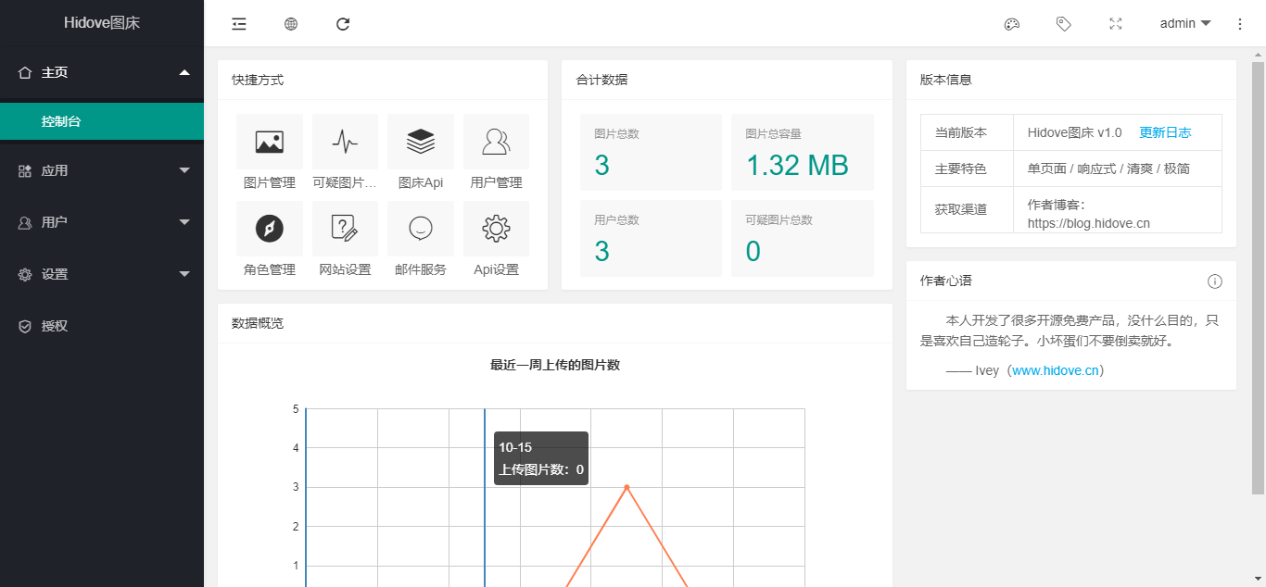
Task: Open 用户管理 from the quick shortcuts
Action: point(496,141)
